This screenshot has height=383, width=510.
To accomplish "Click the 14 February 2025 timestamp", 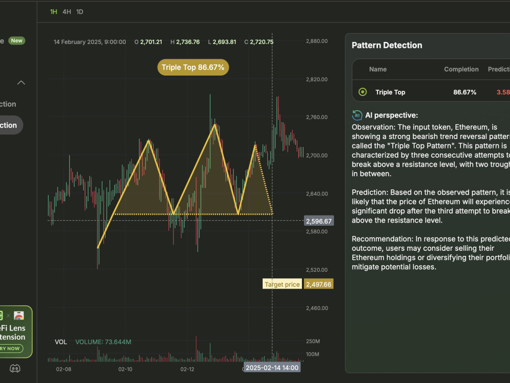I will coord(90,42).
